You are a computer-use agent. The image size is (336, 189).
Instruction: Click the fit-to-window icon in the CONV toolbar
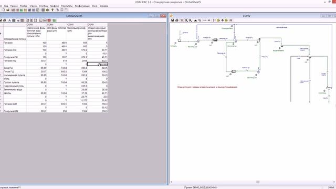coord(182,20)
